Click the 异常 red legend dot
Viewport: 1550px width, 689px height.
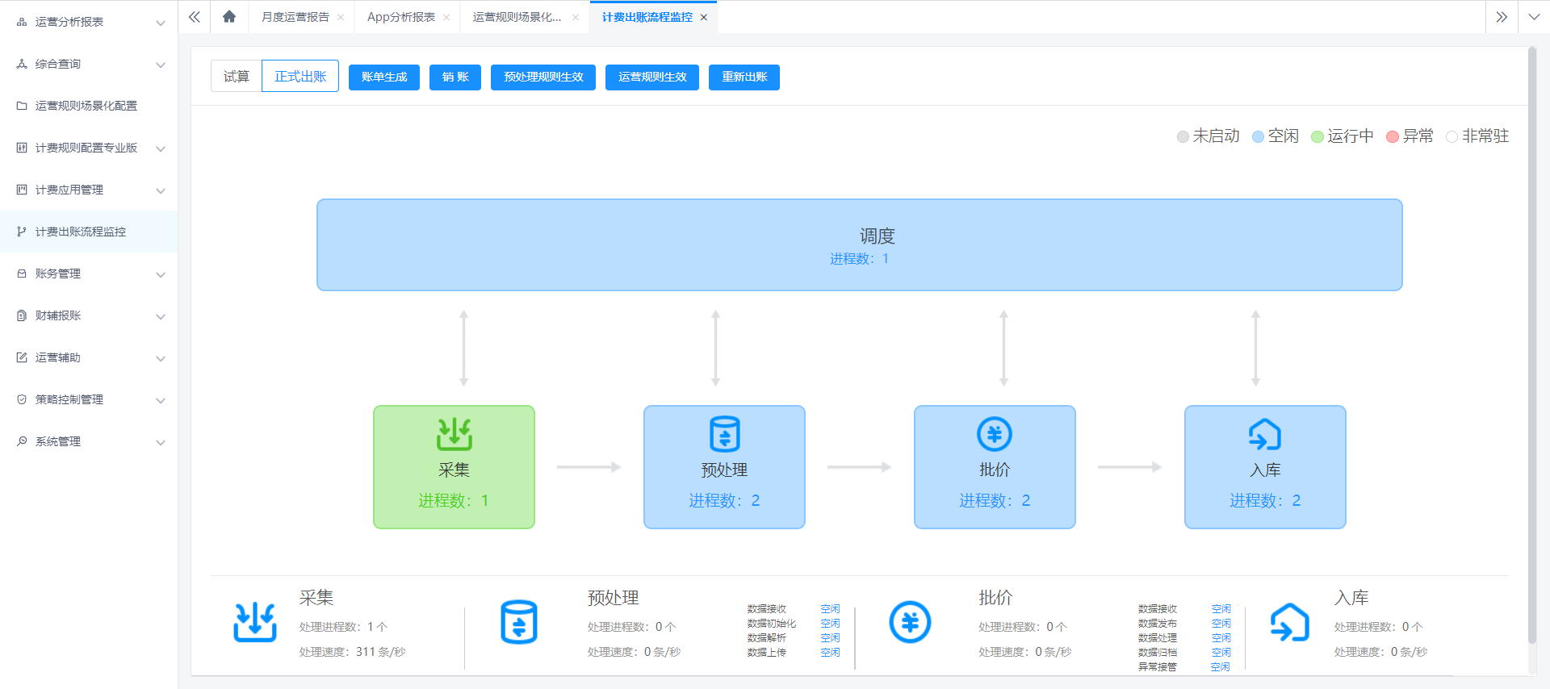point(1393,136)
